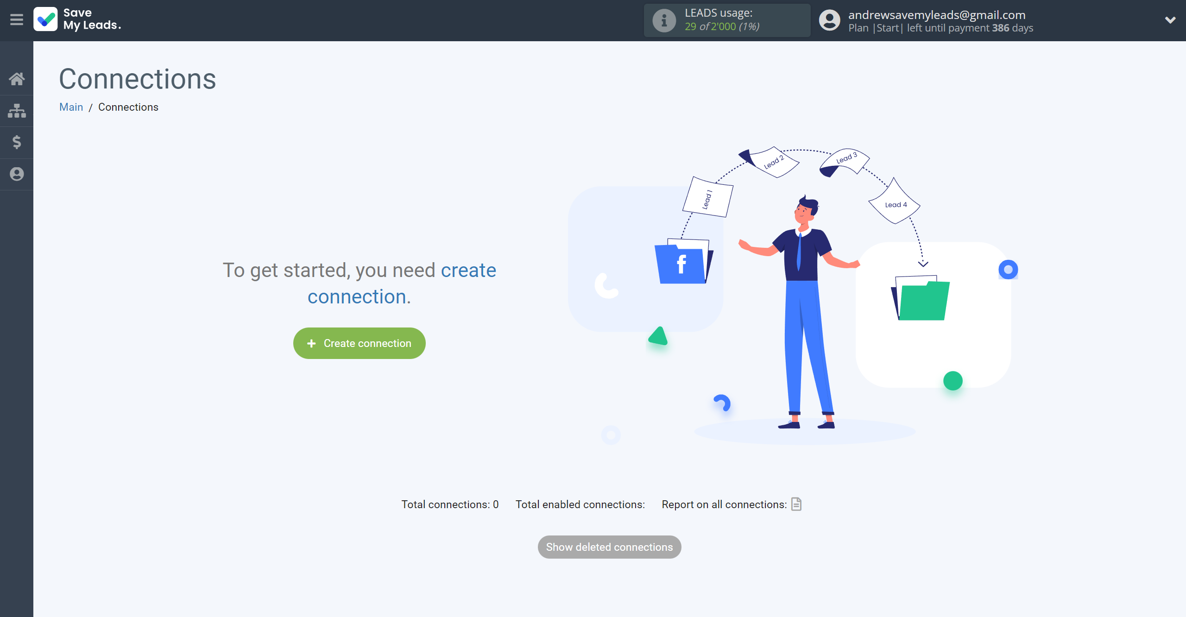Click the navigation sidebar toggle

tap(17, 19)
